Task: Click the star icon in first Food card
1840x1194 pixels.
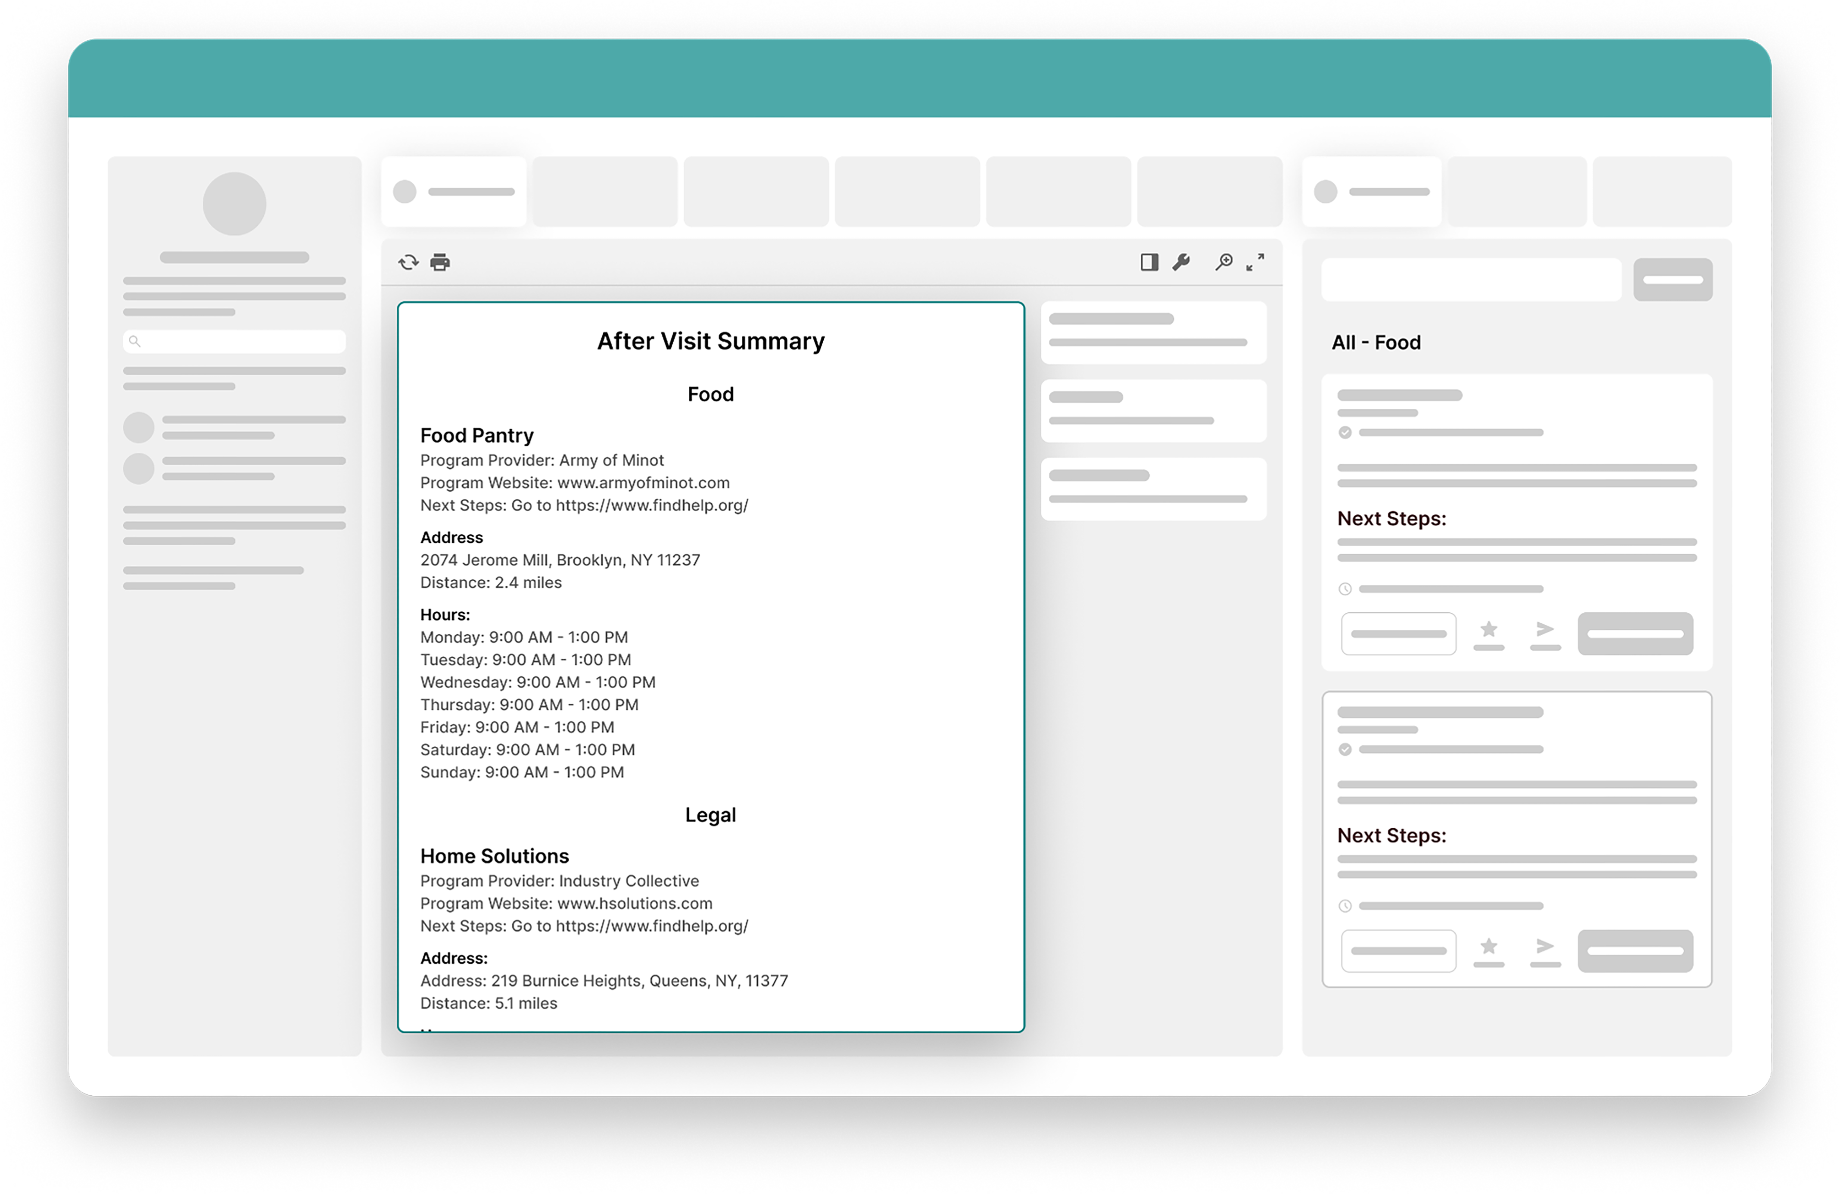Action: click(x=1489, y=630)
